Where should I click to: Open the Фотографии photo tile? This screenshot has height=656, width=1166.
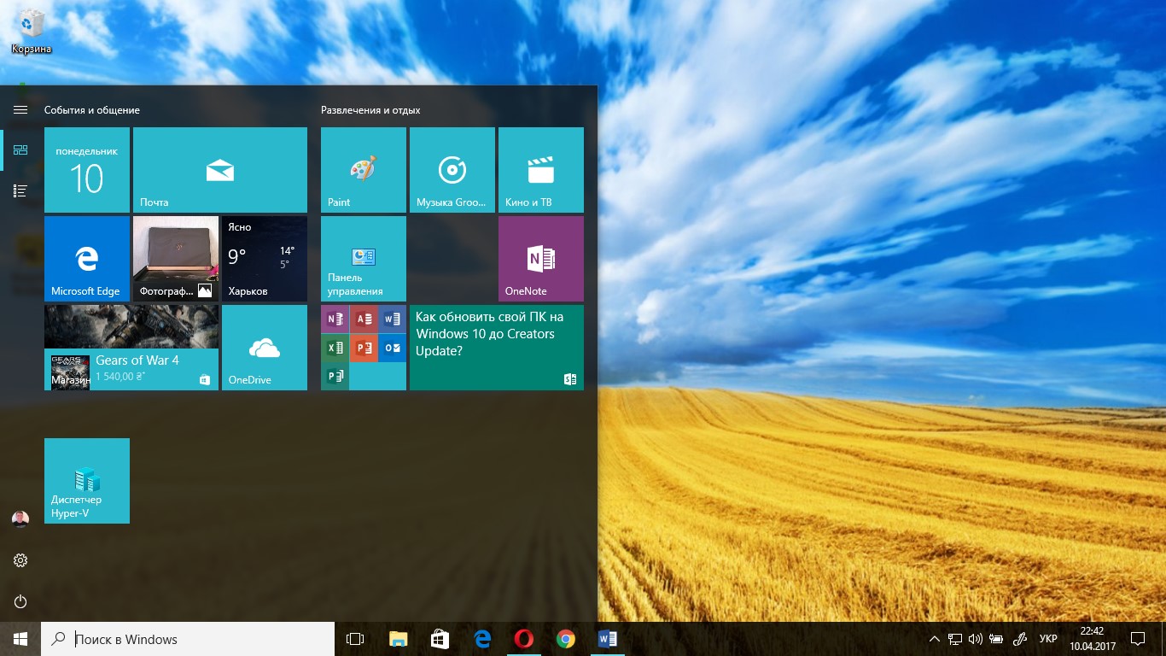click(x=176, y=259)
